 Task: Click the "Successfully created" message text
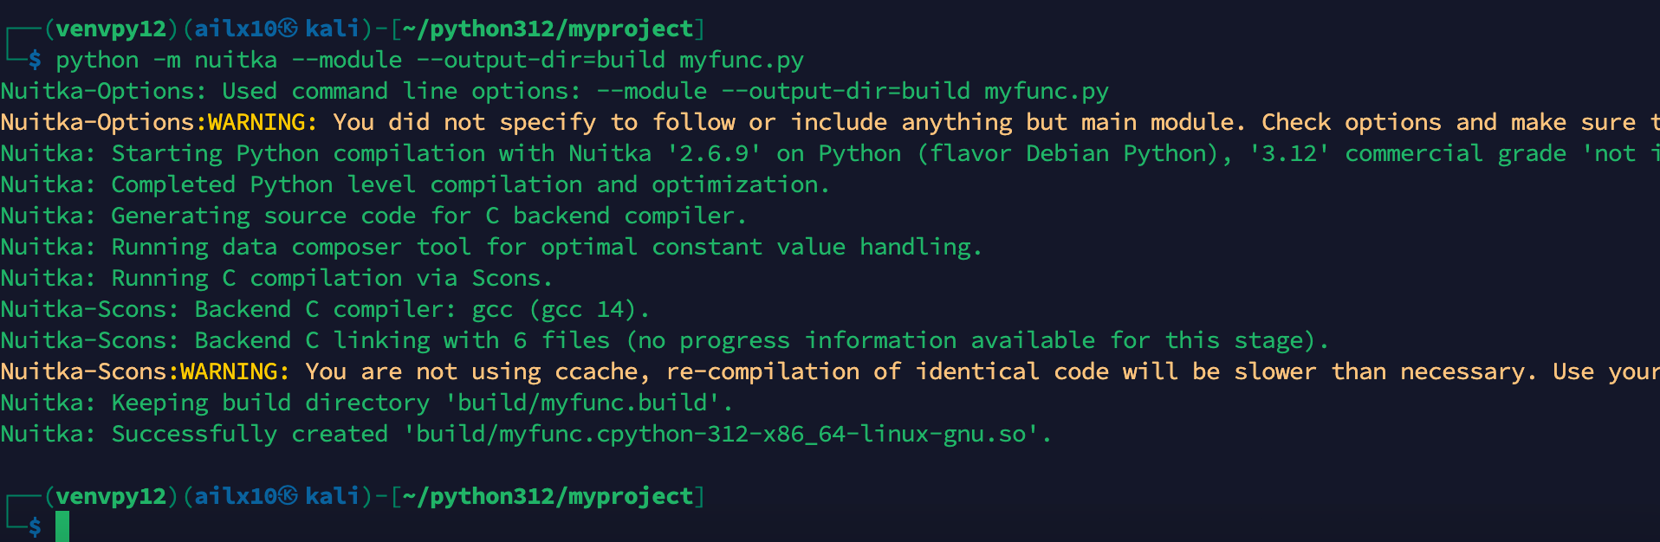click(250, 434)
